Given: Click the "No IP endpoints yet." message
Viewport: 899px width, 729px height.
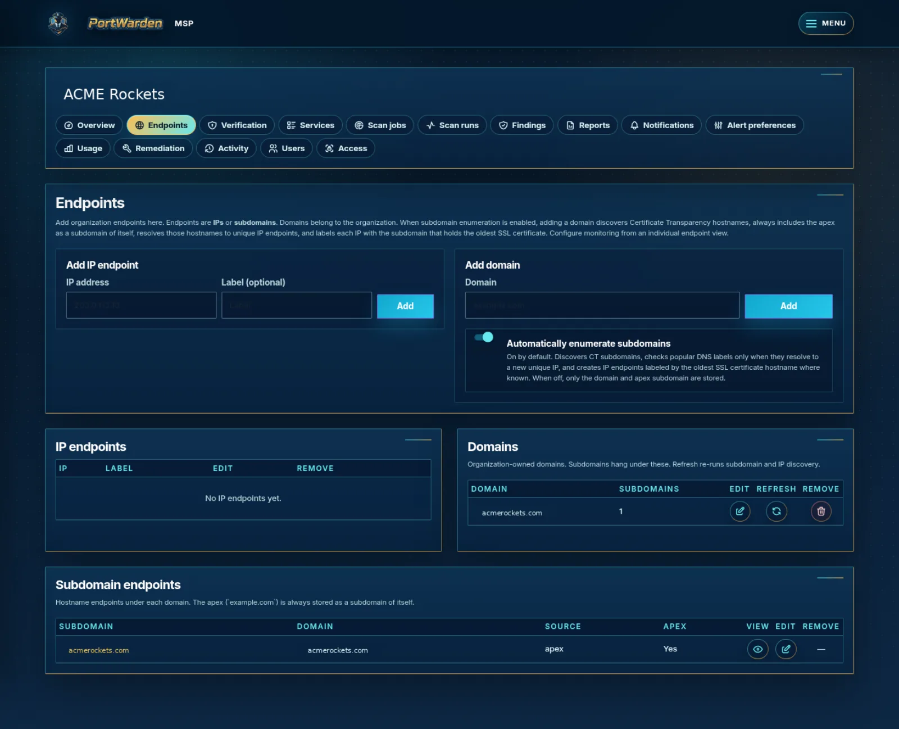Looking at the screenshot, I should 243,499.
